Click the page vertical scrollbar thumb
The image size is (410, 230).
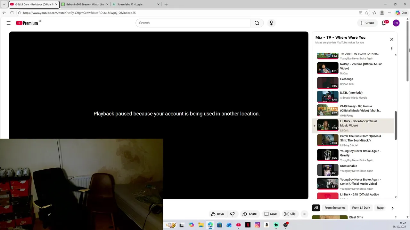click(408, 51)
